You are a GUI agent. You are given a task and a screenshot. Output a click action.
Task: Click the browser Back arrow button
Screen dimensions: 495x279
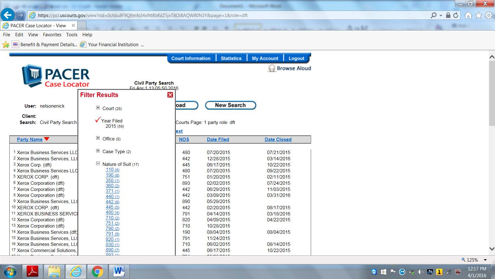pyautogui.click(x=8, y=15)
